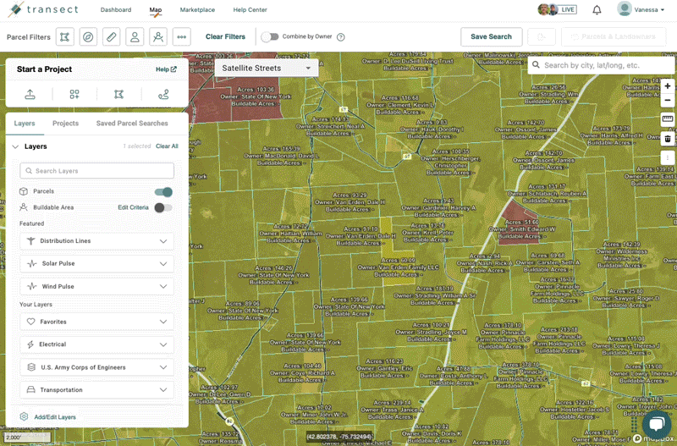677x446 pixels.
Task: Click the Clear Filters link
Action: pyautogui.click(x=225, y=37)
